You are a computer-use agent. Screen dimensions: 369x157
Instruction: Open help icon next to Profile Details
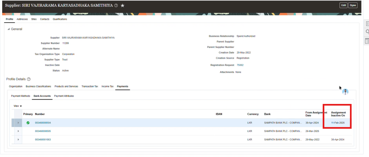[x=29, y=79]
